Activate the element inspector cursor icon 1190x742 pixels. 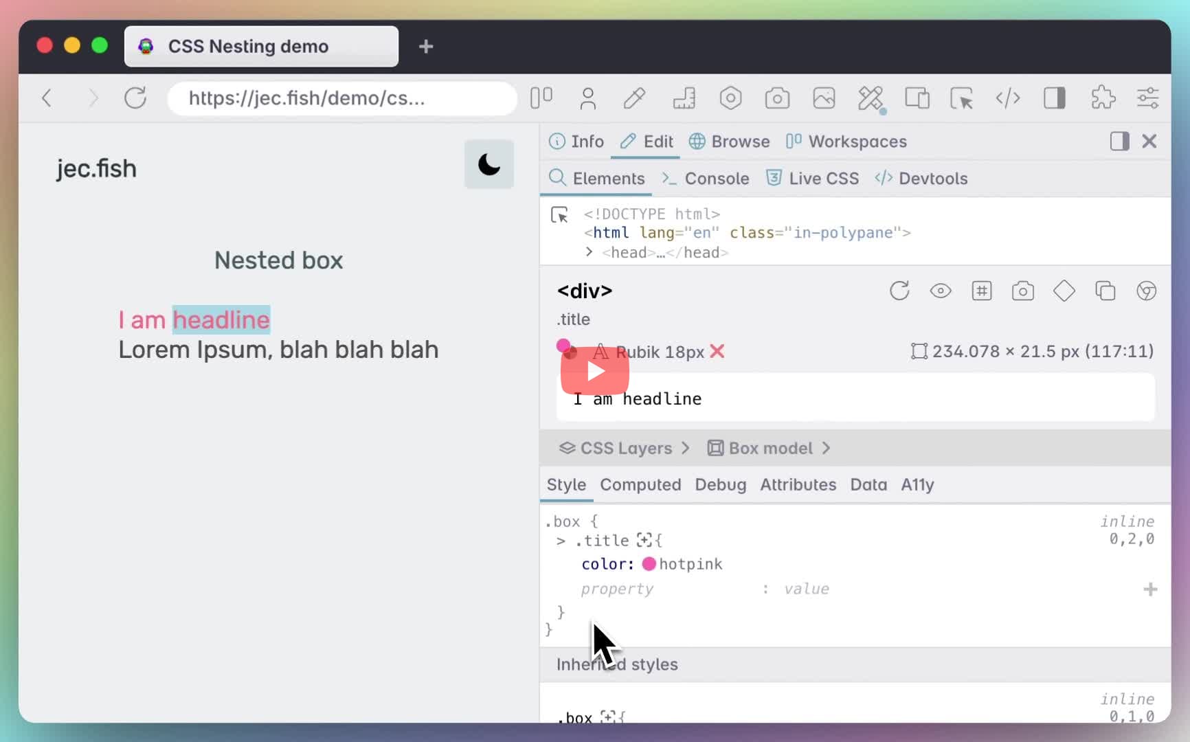tap(961, 98)
